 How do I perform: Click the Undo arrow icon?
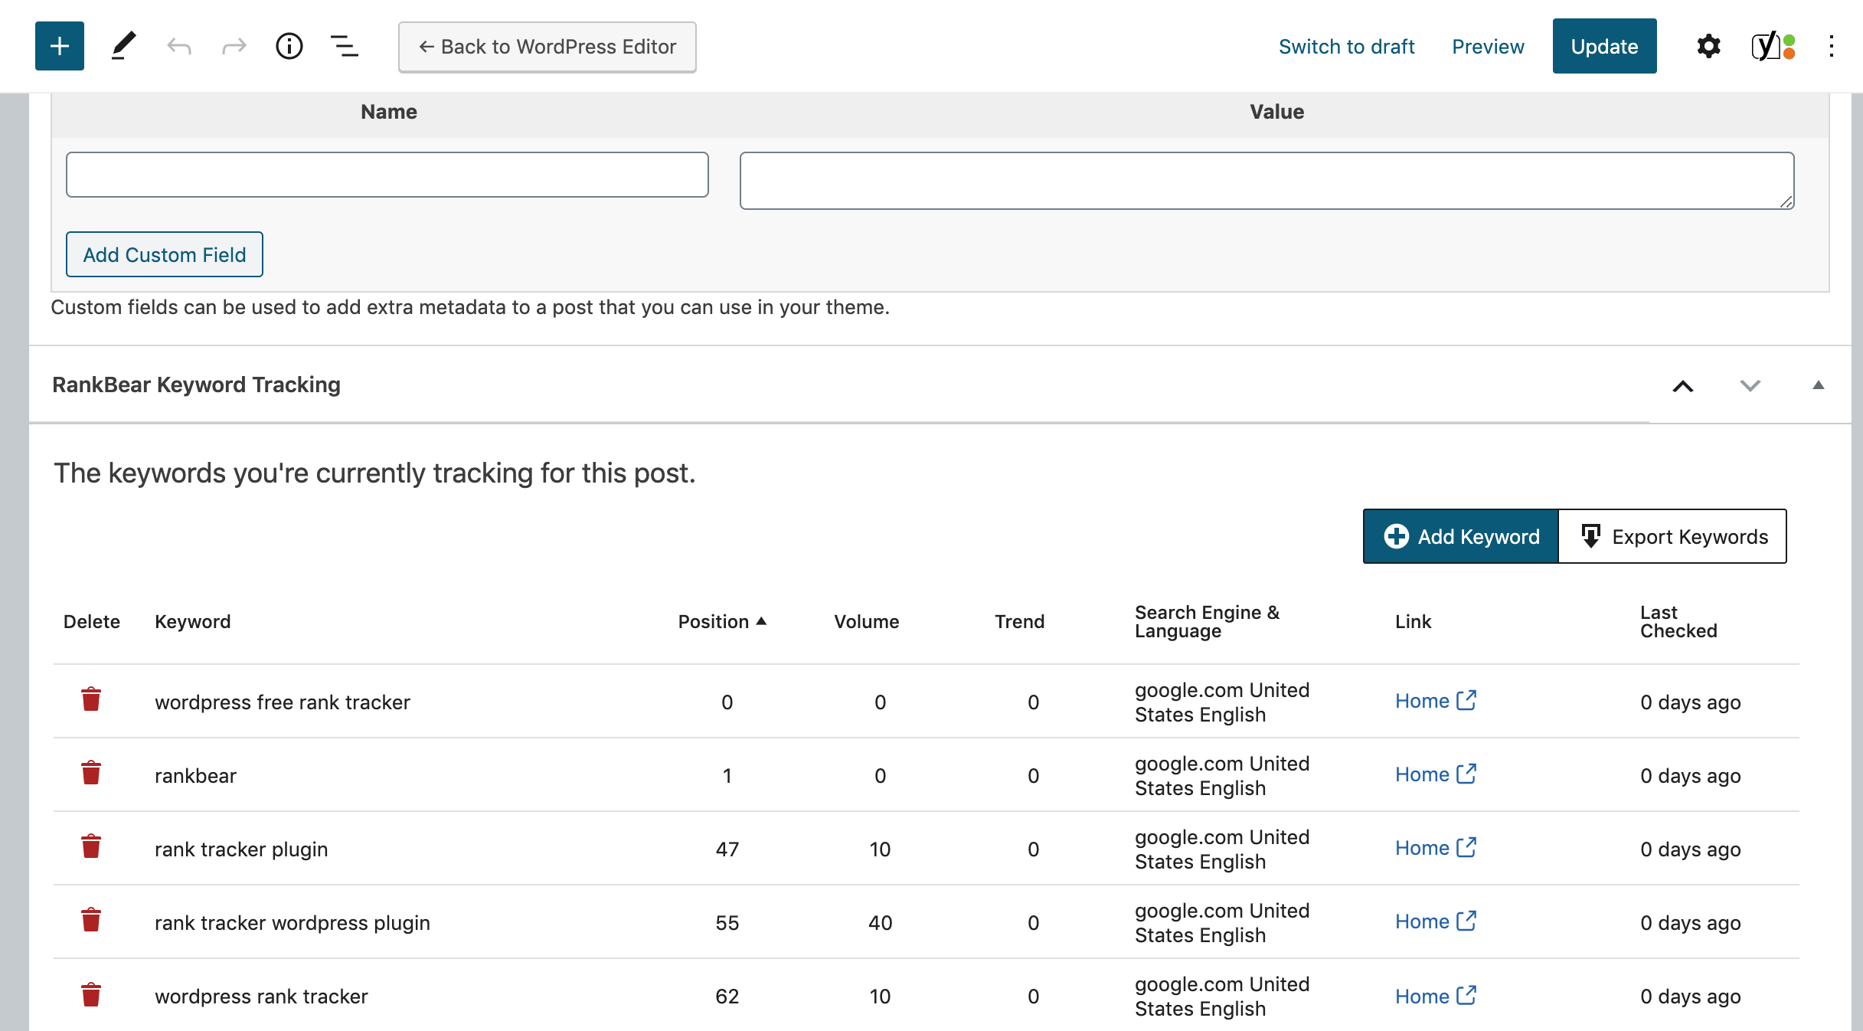179,47
